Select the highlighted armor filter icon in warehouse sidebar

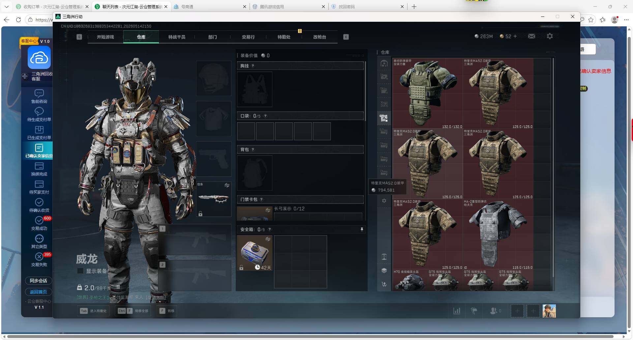(384, 118)
